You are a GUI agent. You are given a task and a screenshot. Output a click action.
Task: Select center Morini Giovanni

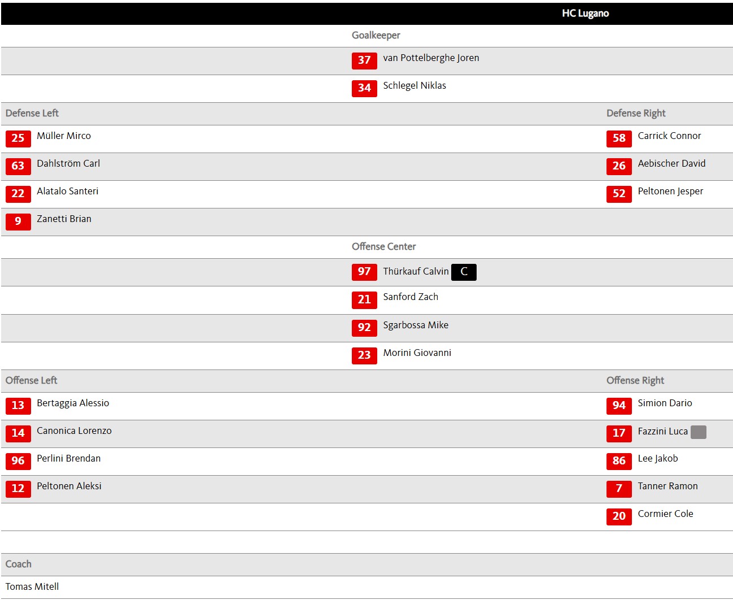pyautogui.click(x=417, y=353)
